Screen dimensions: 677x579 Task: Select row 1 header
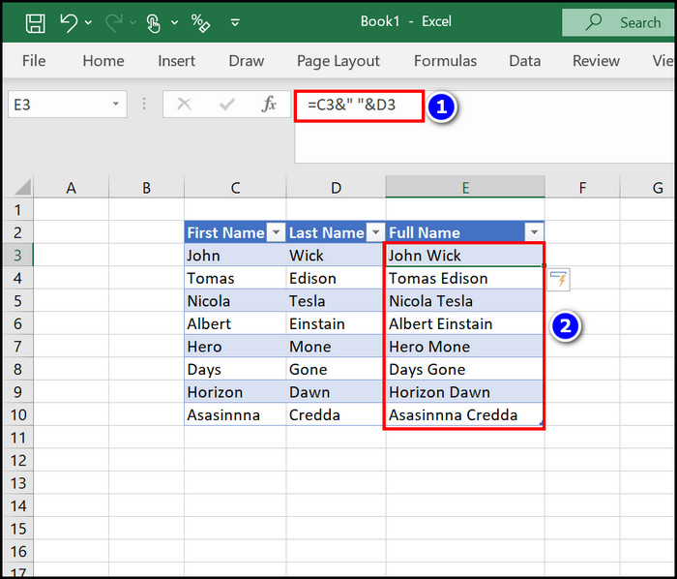pyautogui.click(x=17, y=209)
